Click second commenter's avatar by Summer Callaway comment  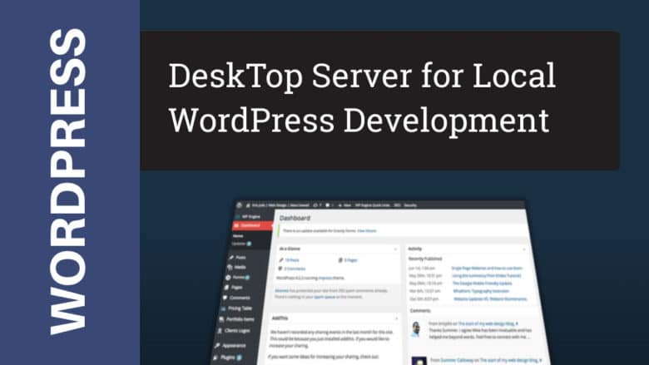[x=419, y=361]
